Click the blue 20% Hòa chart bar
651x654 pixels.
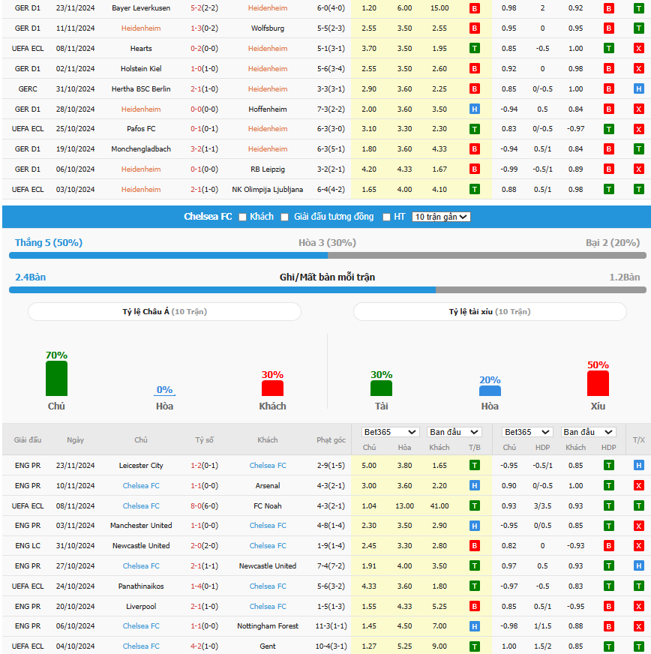[x=490, y=391]
